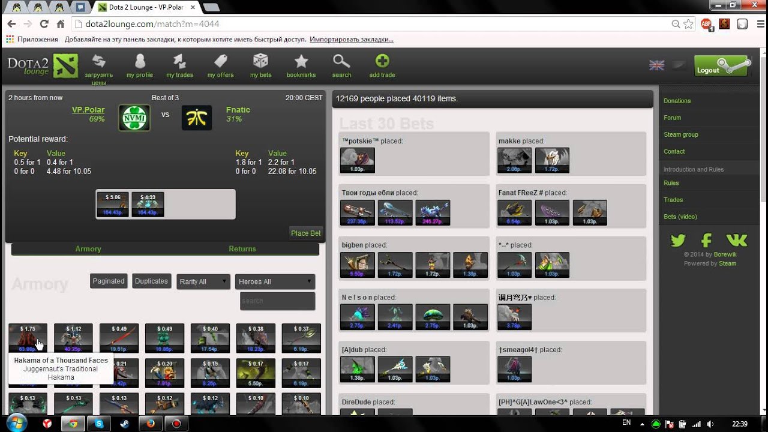Click the Dota 2 Lounge logo

[43, 66]
